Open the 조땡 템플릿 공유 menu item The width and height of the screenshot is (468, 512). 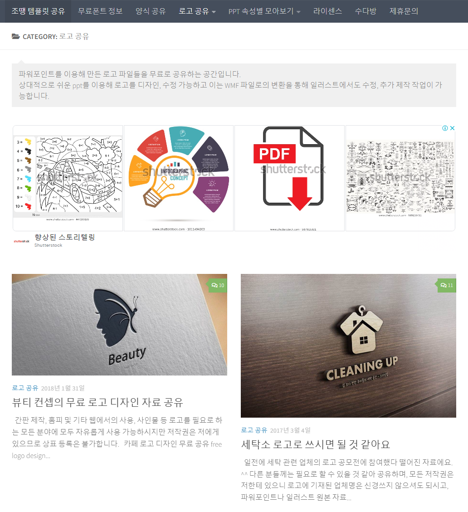coord(38,11)
